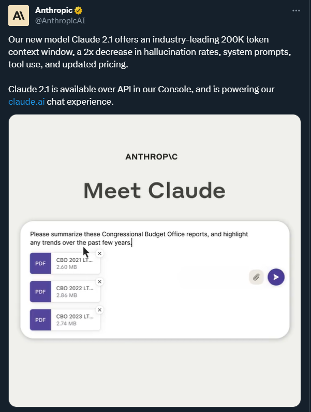Select the CBO 2021 LT file name
This screenshot has width=311, height=412.
coord(75,259)
